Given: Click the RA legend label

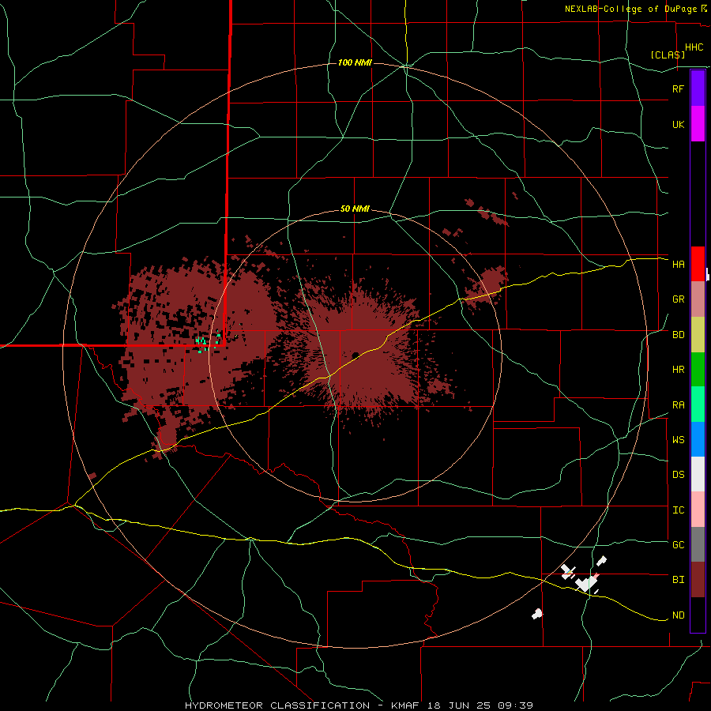Looking at the screenshot, I should [x=678, y=405].
